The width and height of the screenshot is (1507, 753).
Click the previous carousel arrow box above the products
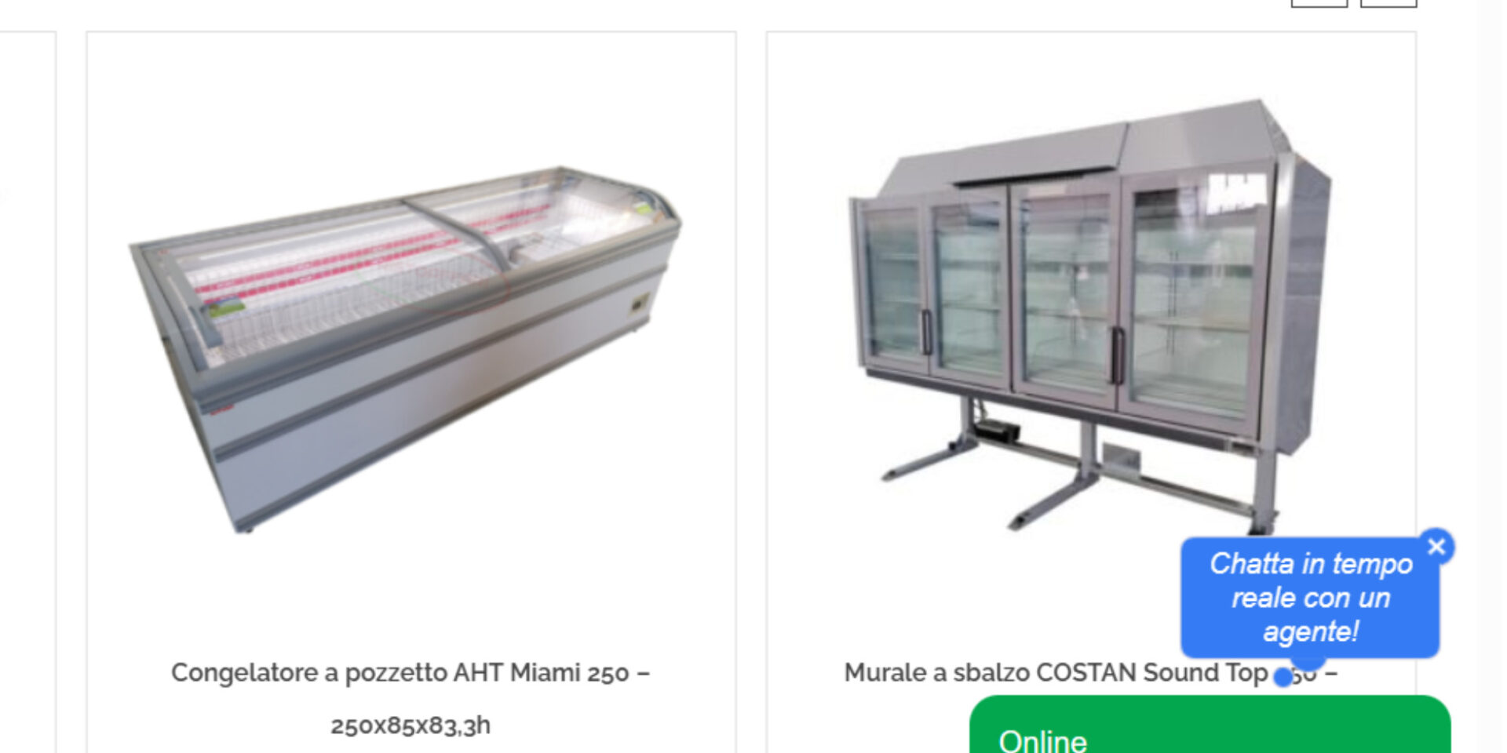click(1319, 3)
